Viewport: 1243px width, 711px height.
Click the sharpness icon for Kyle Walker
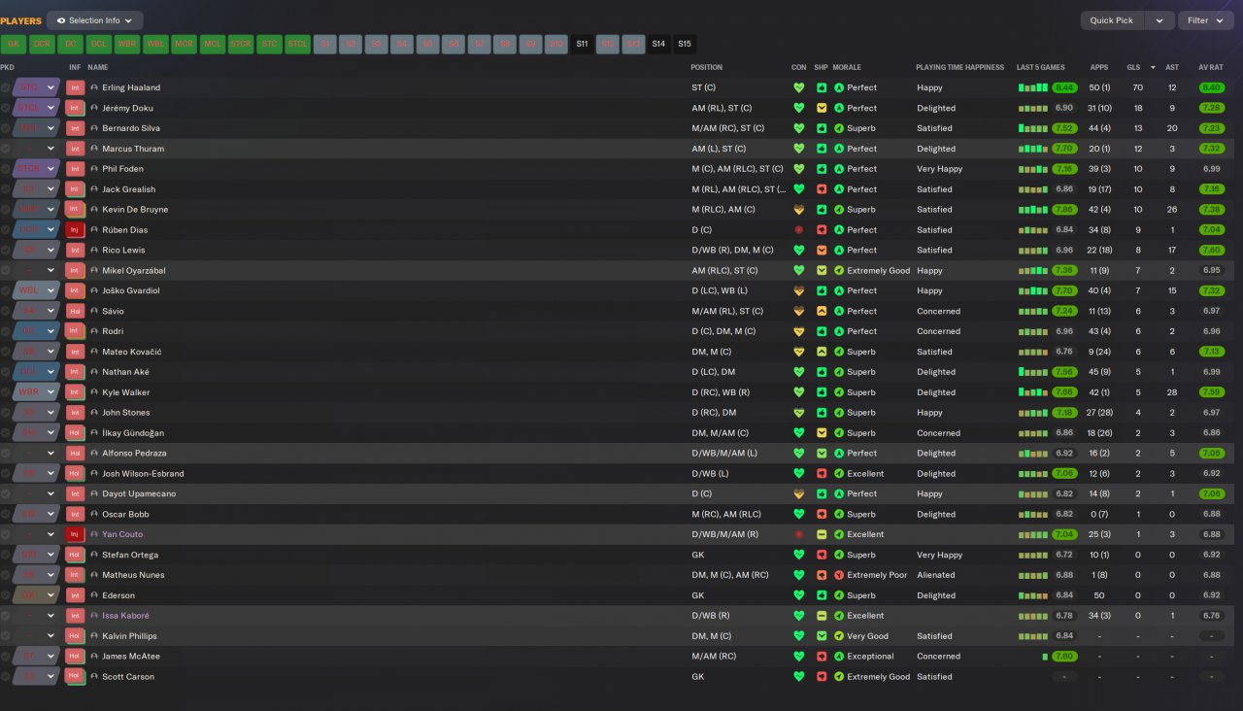coord(822,392)
